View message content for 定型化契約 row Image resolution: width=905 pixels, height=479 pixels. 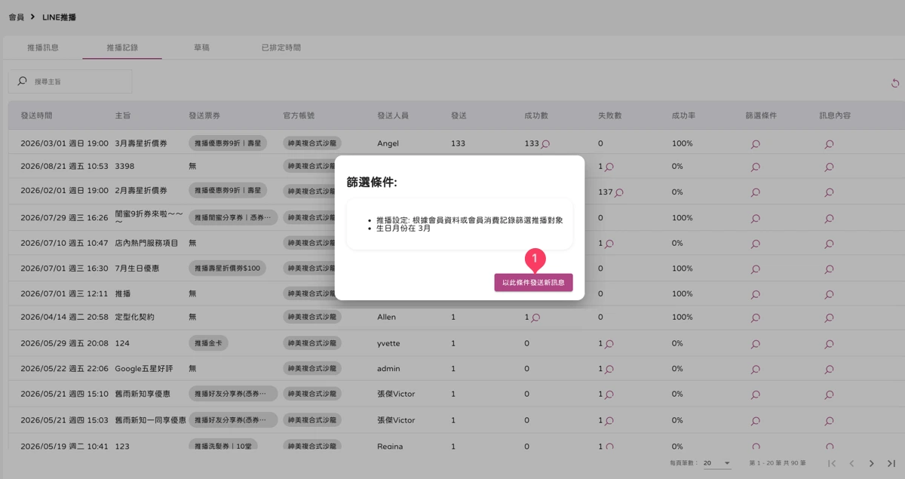[829, 318]
